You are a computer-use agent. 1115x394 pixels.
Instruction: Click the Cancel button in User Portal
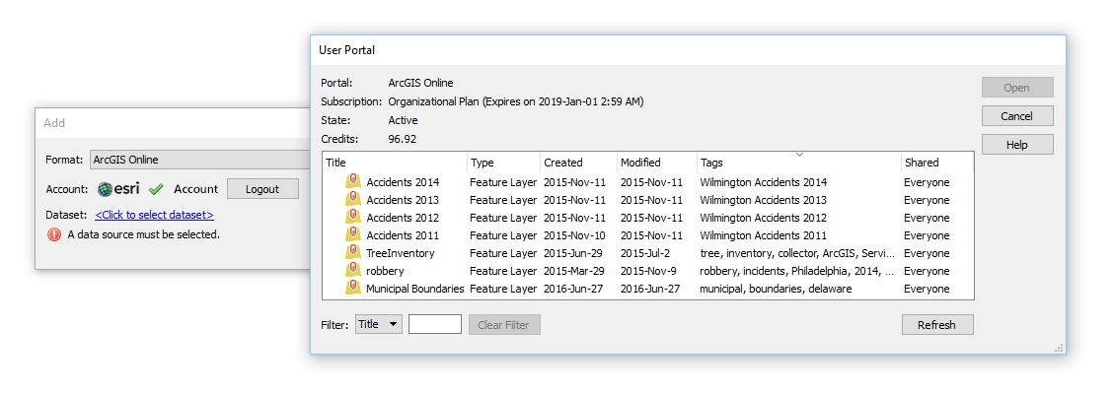[1017, 115]
